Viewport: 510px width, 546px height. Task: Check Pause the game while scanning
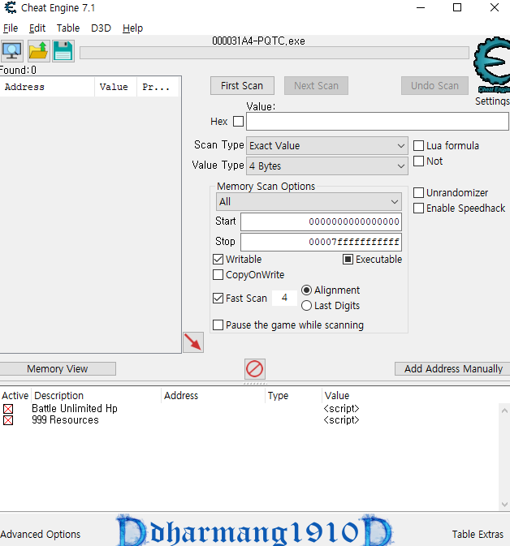click(218, 325)
